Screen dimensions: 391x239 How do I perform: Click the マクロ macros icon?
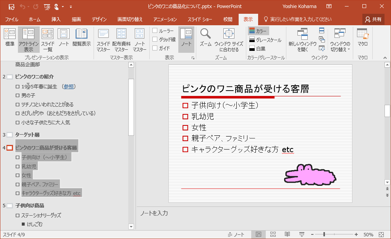point(362,34)
